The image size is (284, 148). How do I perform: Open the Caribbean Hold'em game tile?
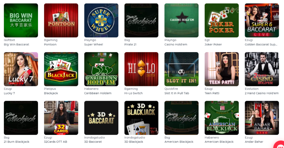point(101,69)
